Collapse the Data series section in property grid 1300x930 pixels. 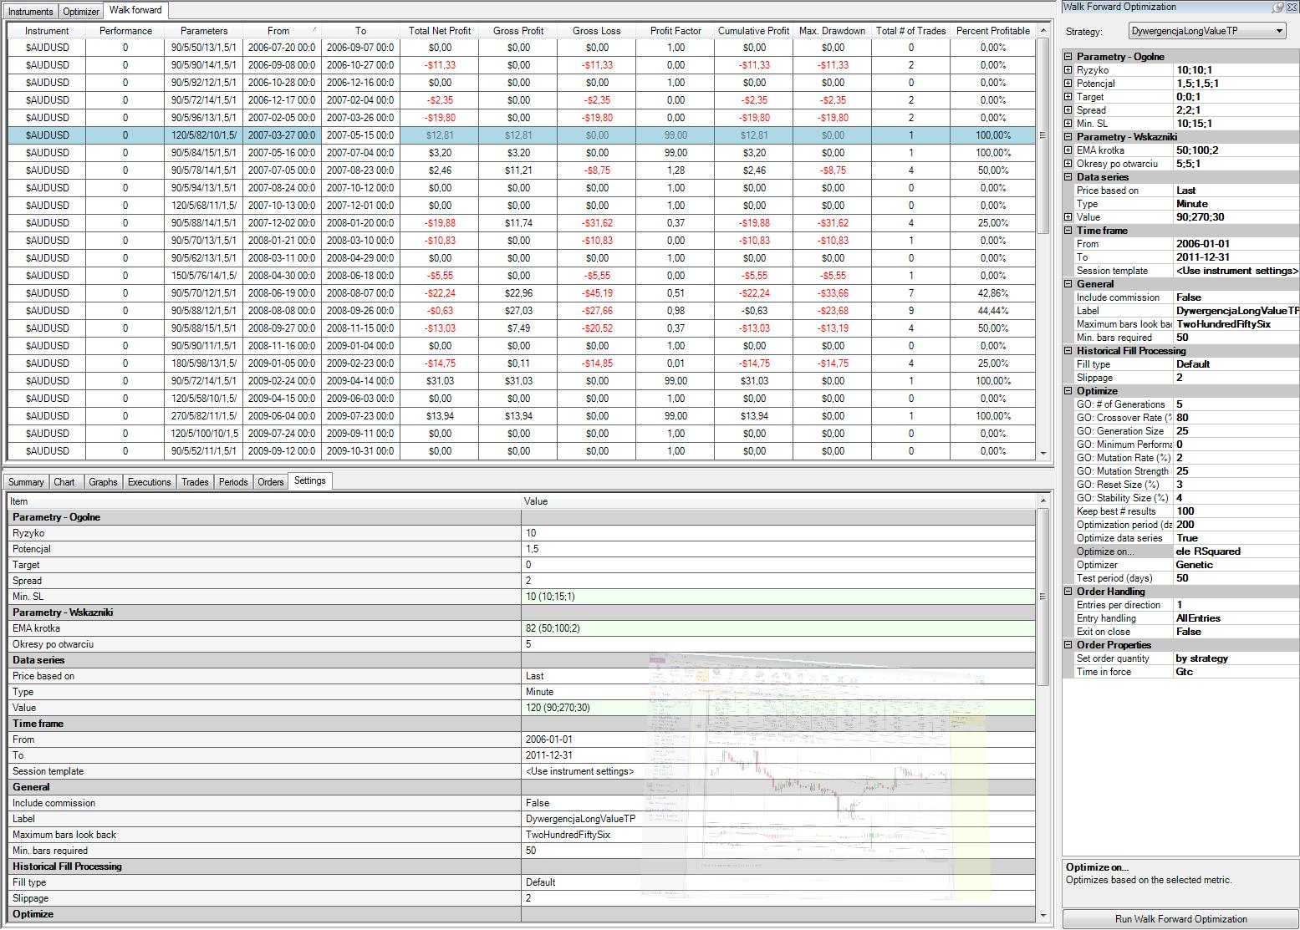pos(1068,177)
